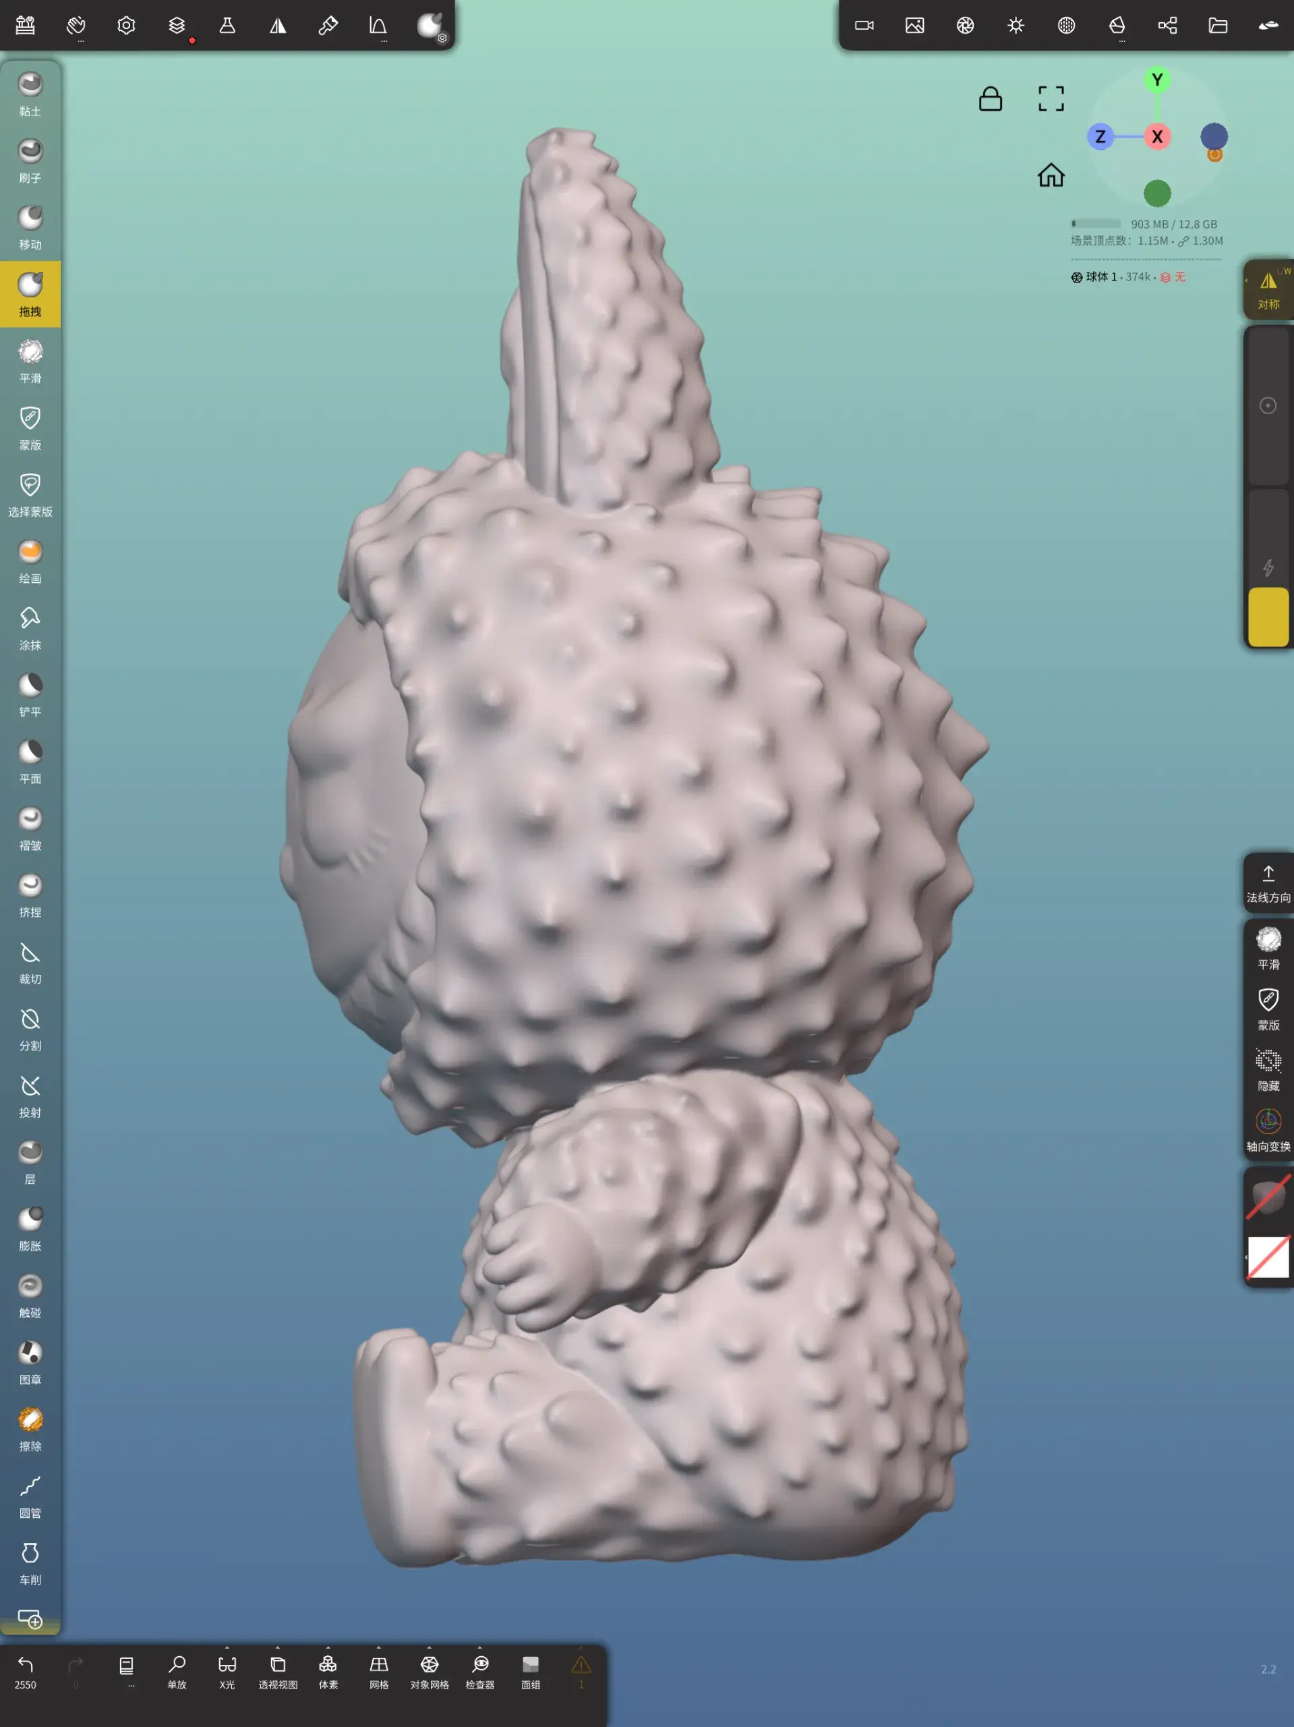Open the 体素 voxel remesh panel
This screenshot has width=1294, height=1727.
click(x=328, y=1663)
